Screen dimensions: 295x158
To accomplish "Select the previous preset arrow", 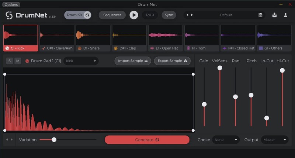I will (x=187, y=15).
